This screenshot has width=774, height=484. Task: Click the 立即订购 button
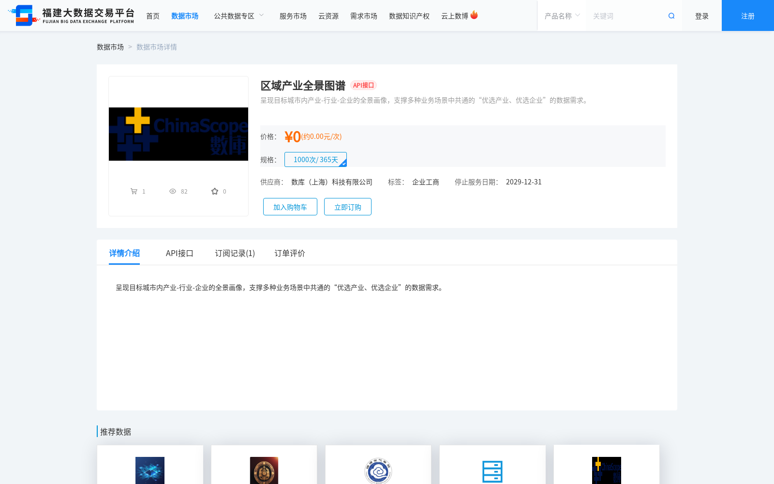click(348, 207)
